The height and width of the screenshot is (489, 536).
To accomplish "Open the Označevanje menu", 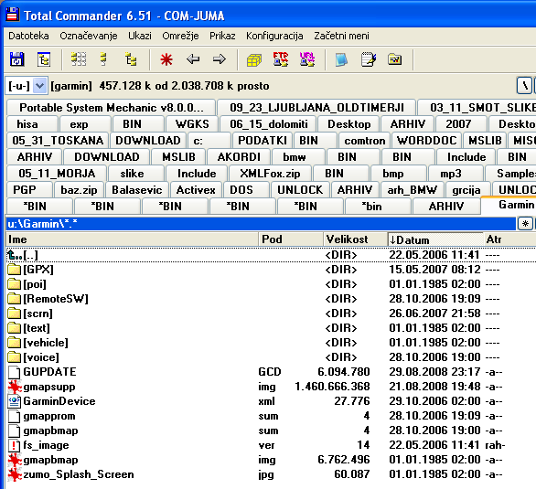I will tap(89, 36).
